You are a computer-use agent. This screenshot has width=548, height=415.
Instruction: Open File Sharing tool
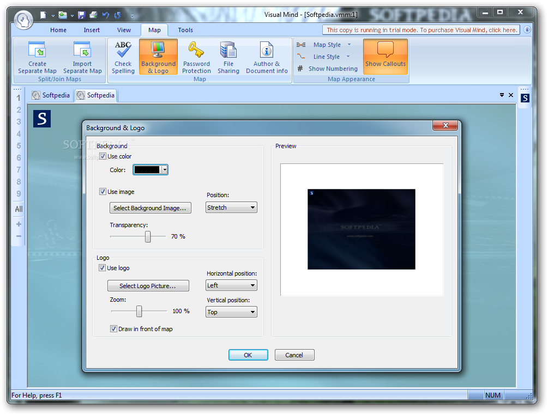tap(228, 57)
